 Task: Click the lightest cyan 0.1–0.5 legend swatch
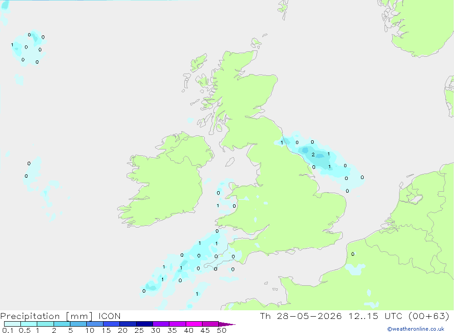coord(12,324)
